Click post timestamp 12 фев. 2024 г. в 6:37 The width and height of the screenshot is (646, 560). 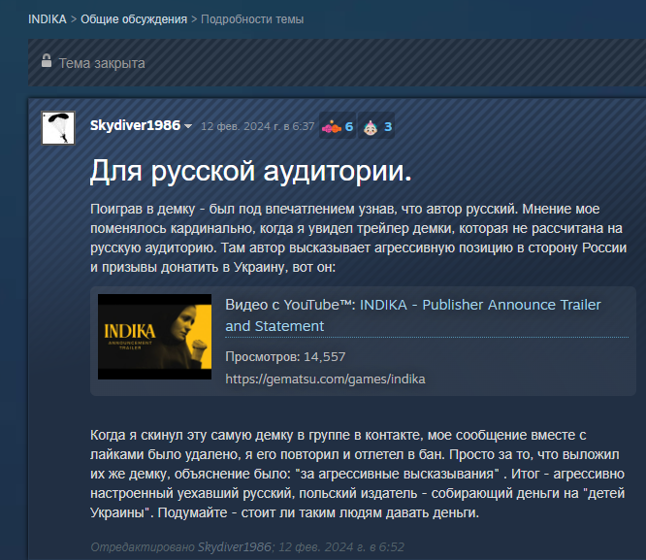257,126
